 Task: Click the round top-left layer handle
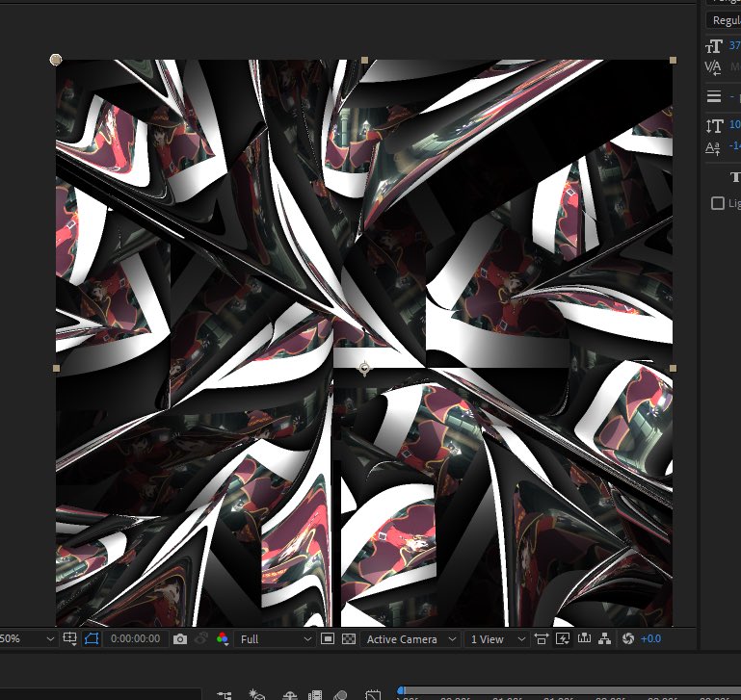[56, 60]
